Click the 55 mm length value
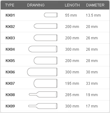The height and width of the screenshot is (113, 110). point(71,15)
